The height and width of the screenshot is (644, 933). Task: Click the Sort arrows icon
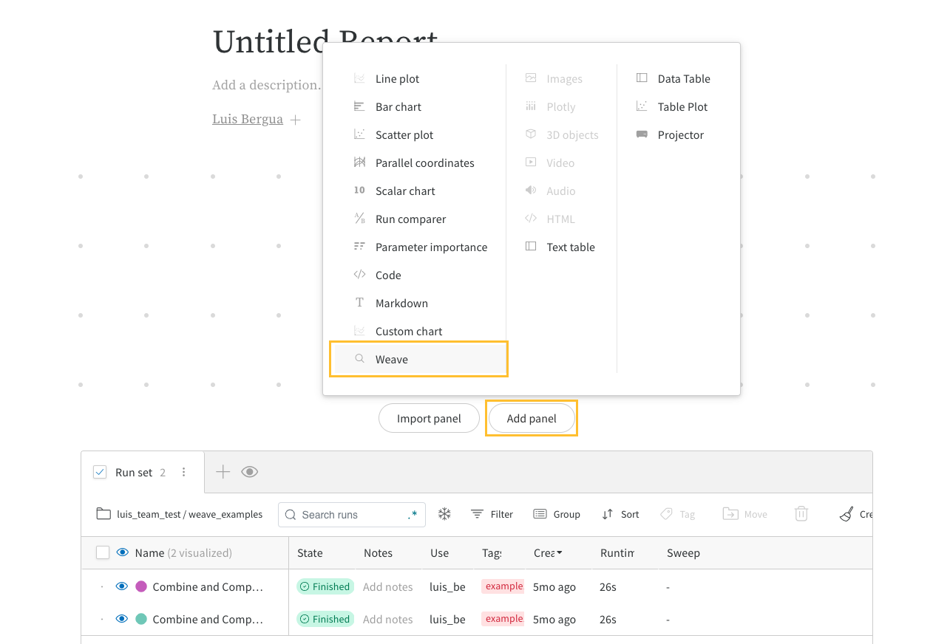[x=607, y=514]
